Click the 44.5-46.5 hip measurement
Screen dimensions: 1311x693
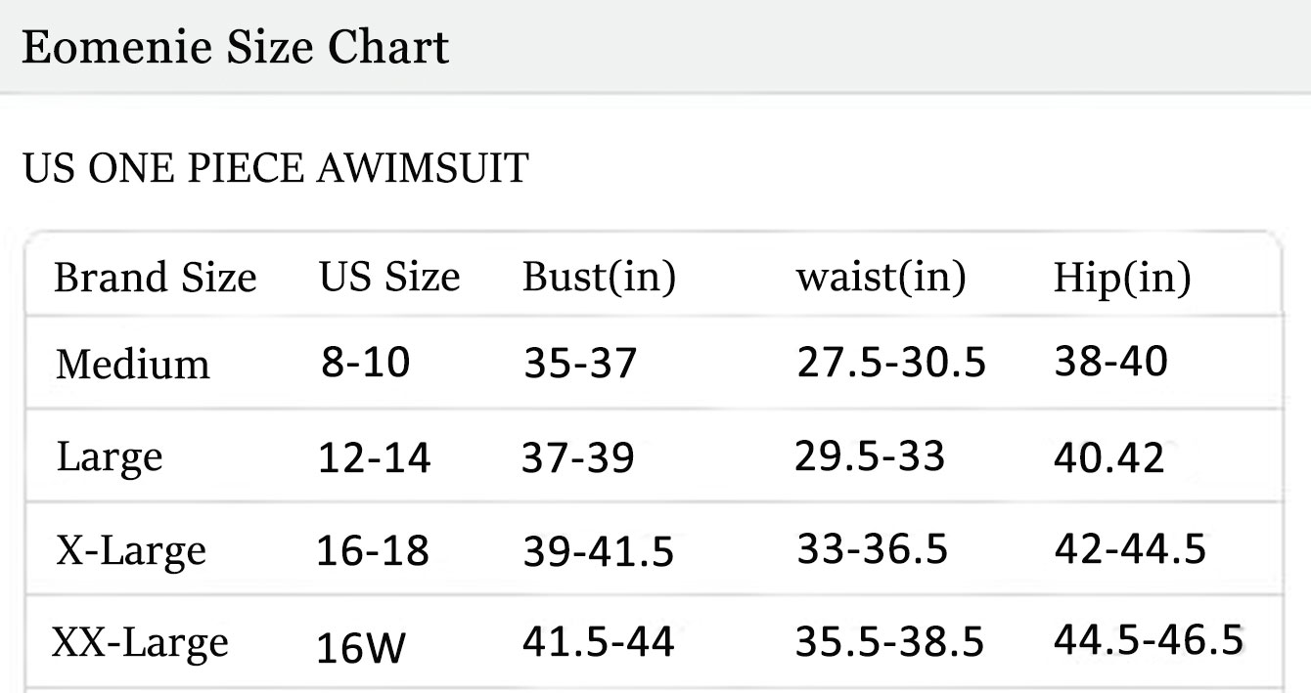point(1149,641)
